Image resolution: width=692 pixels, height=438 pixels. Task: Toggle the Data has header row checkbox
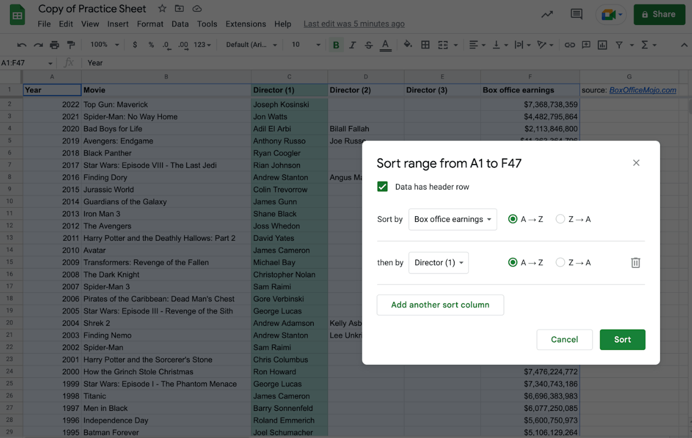coord(382,187)
